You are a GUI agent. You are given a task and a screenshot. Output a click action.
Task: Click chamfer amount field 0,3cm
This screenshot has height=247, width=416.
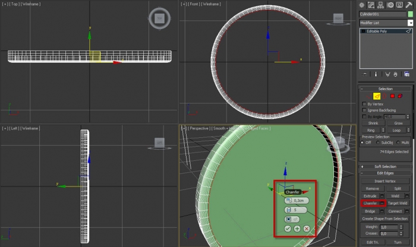coord(297,201)
